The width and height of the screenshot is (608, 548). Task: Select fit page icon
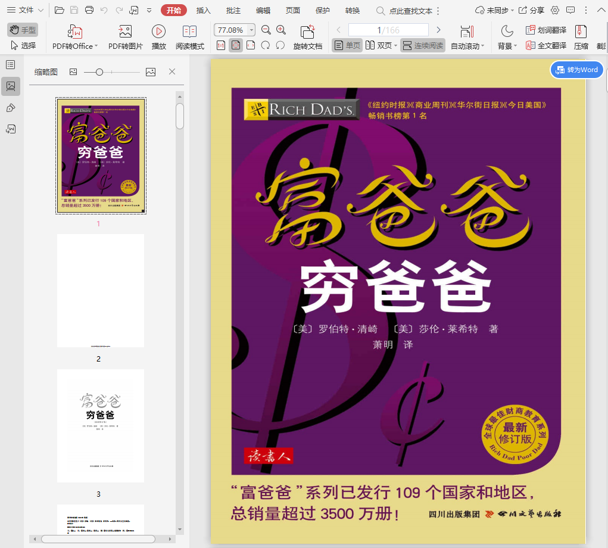point(235,45)
